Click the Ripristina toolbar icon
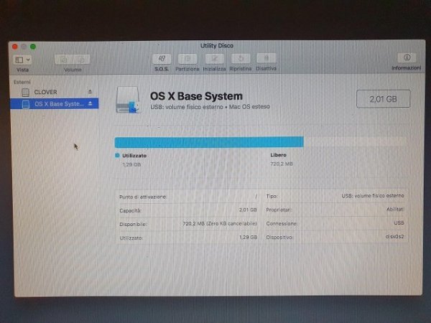Screen dimensions: 431x323 pyautogui.click(x=241, y=59)
